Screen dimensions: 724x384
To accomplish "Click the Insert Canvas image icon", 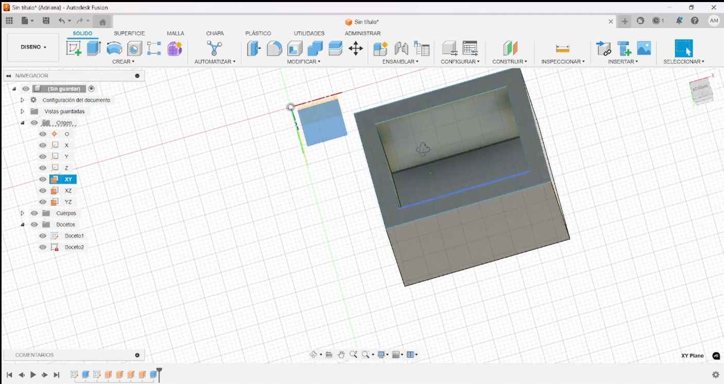I will (644, 48).
